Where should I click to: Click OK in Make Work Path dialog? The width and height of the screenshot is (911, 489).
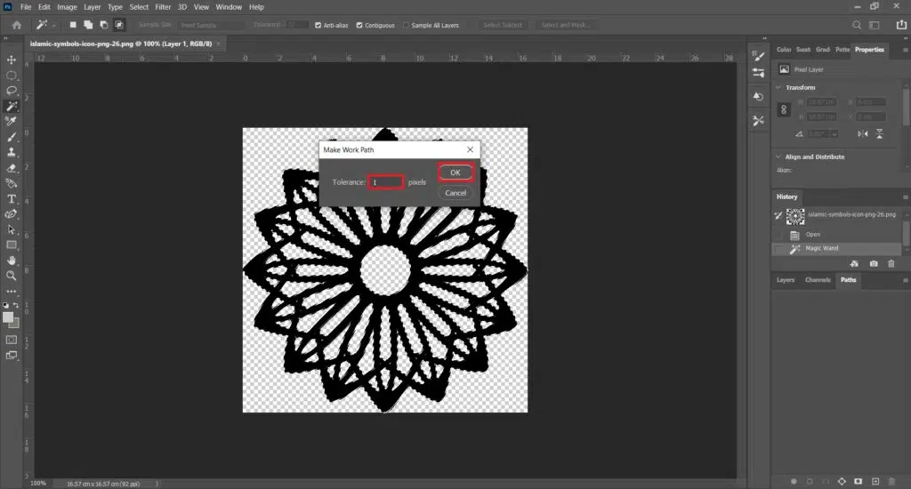click(455, 172)
